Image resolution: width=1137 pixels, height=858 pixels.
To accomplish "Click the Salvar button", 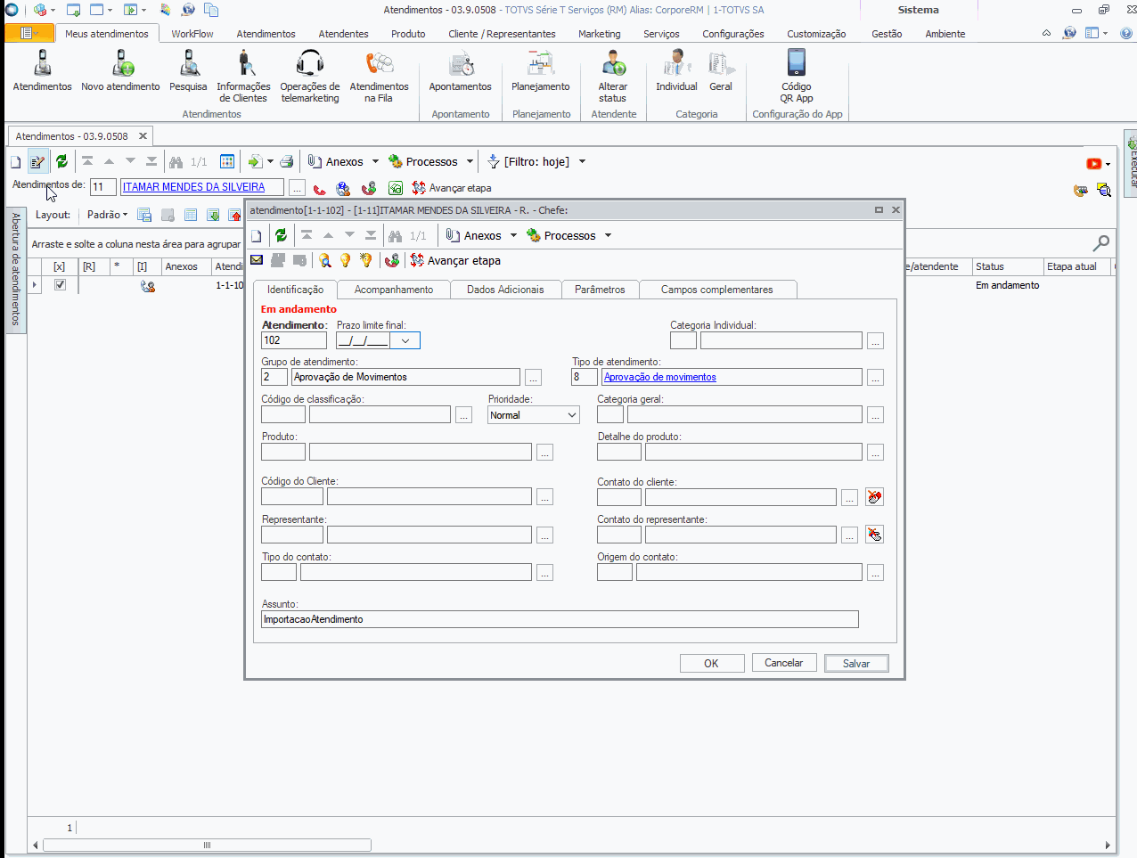I will pyautogui.click(x=856, y=663).
